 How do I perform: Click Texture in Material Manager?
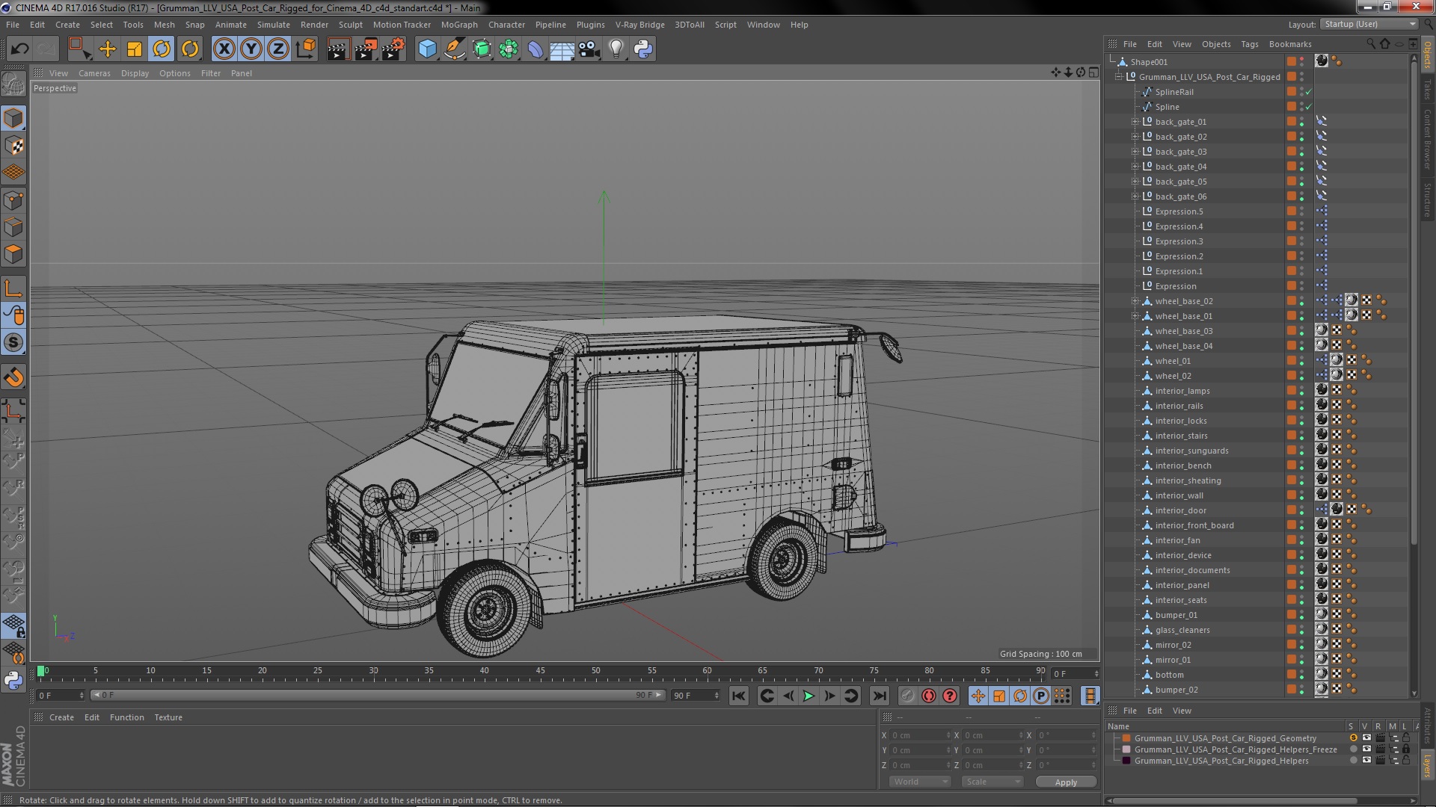[x=168, y=717]
